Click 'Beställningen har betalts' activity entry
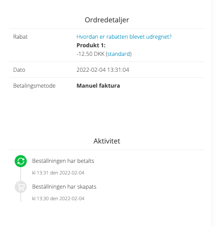The image size is (216, 226). coord(63,161)
